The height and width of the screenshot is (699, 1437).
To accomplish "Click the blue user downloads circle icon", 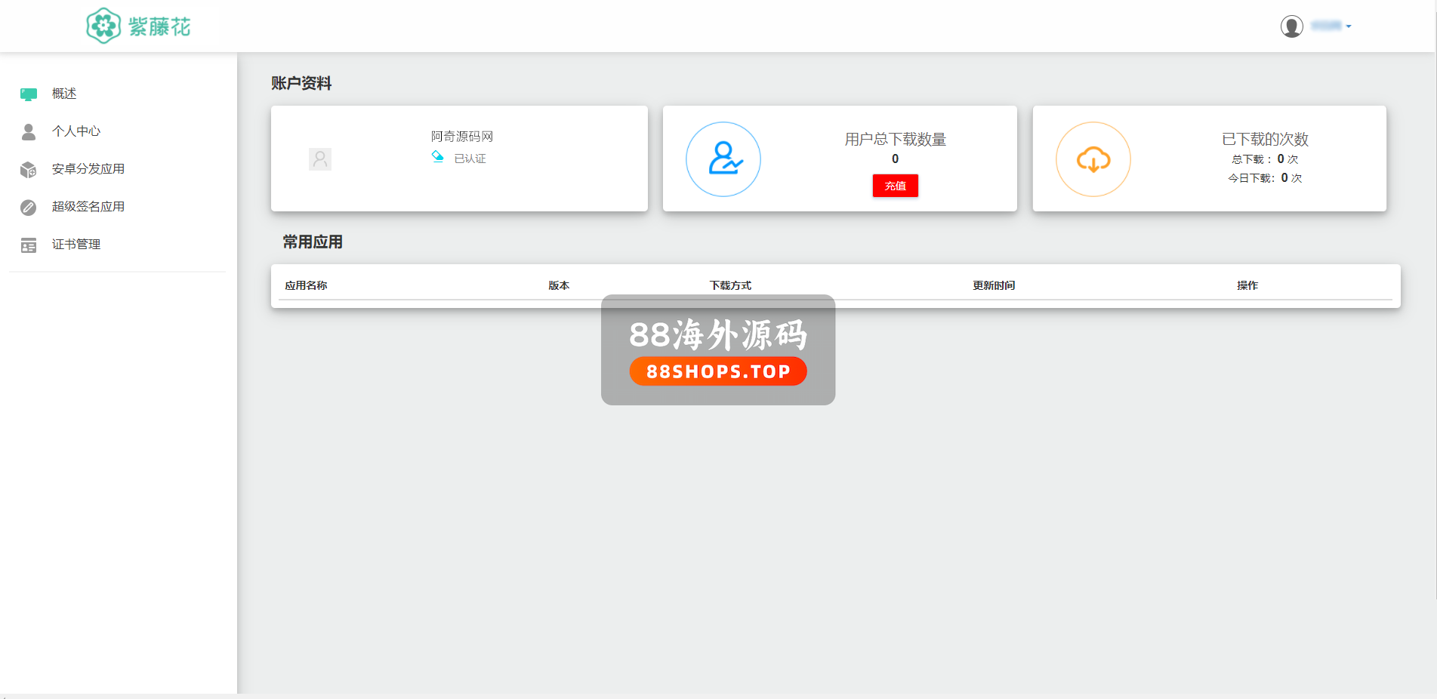I will [723, 159].
